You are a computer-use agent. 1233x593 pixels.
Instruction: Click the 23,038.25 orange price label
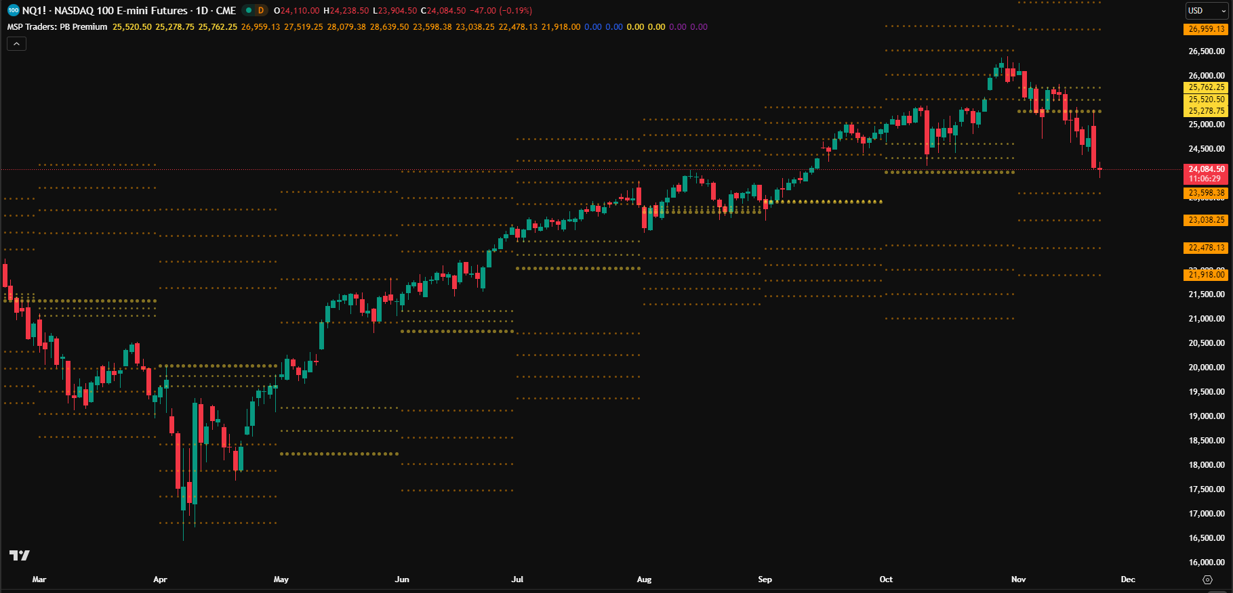click(x=1207, y=220)
